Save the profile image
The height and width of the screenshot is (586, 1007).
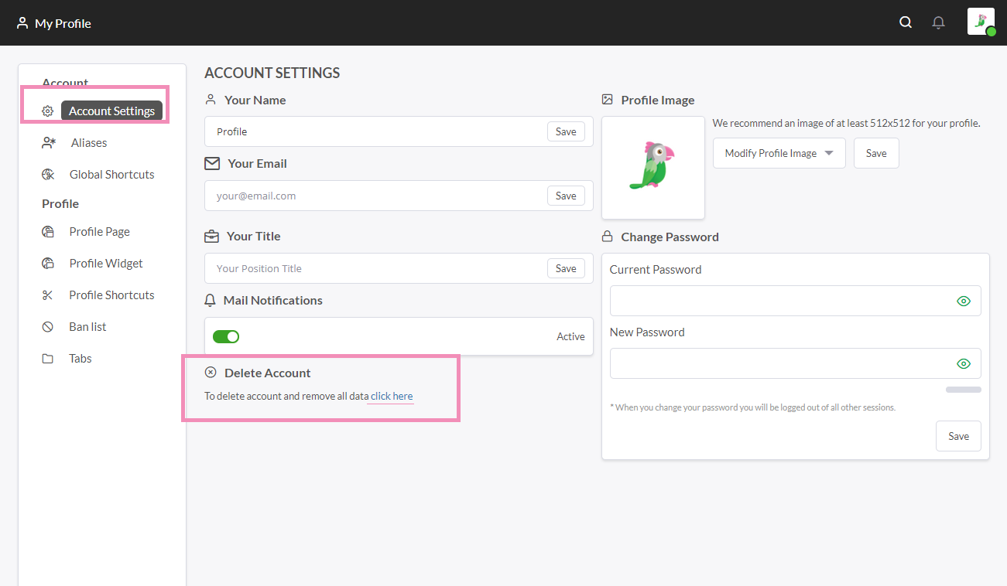[x=876, y=153]
